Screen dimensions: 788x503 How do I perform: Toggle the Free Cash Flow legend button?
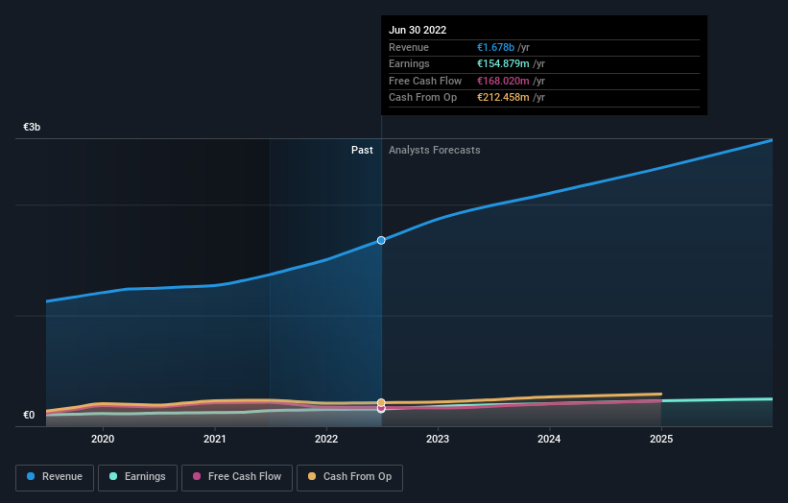pyautogui.click(x=237, y=477)
